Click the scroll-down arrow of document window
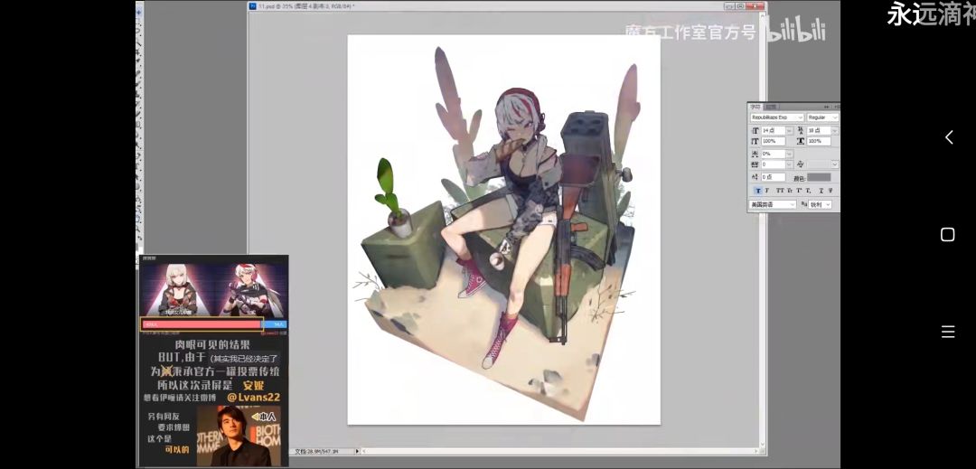Screen dimensions: 976x469 763,444
